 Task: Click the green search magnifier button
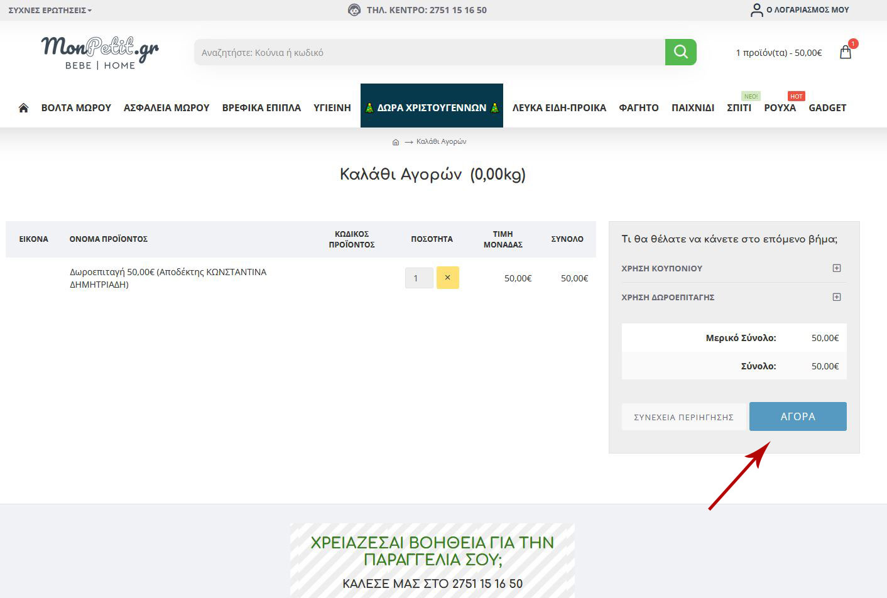680,52
